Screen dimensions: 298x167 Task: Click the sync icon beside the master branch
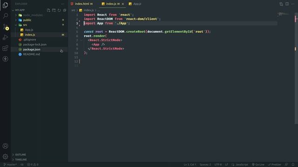pyautogui.click(x=22, y=165)
